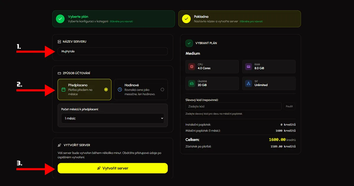Image resolution: width=354 pixels, height=186 pixels.
Task: Click the Použít discount code button
Action: pyautogui.click(x=289, y=106)
